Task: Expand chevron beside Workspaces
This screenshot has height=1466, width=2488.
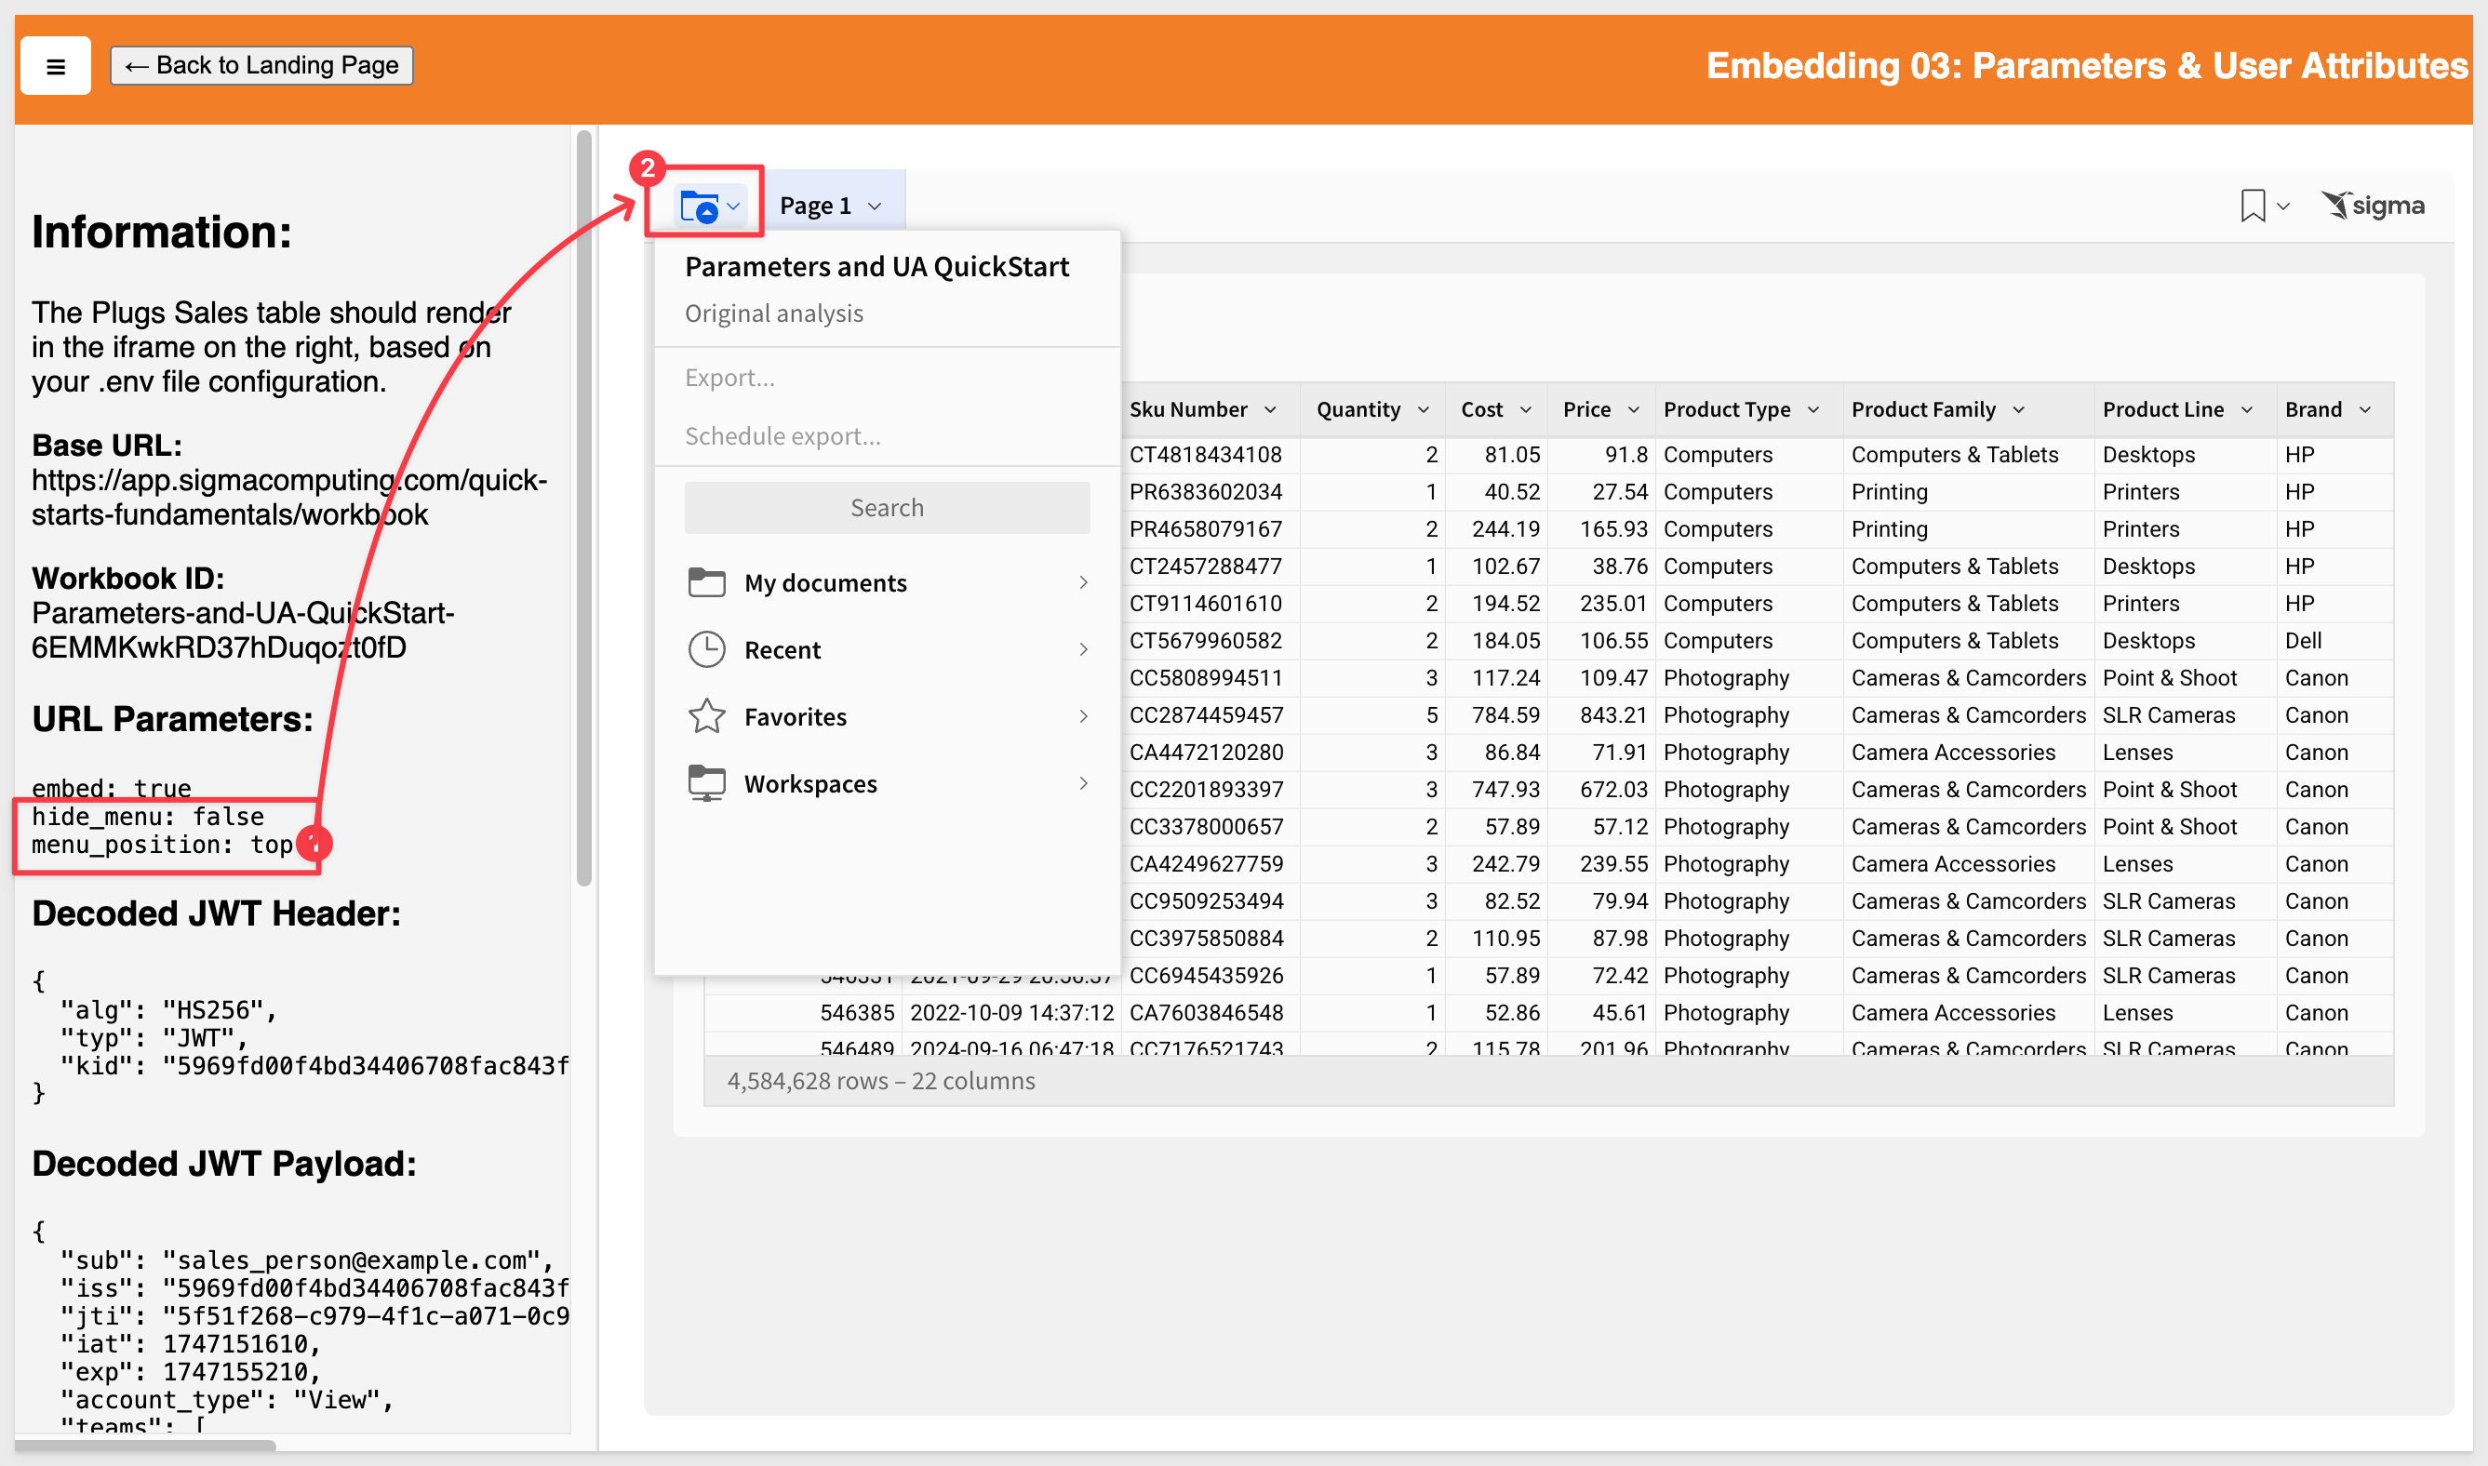Action: [1084, 783]
